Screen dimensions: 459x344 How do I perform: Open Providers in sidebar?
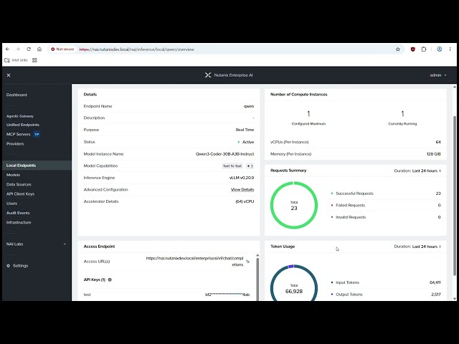tap(15, 143)
